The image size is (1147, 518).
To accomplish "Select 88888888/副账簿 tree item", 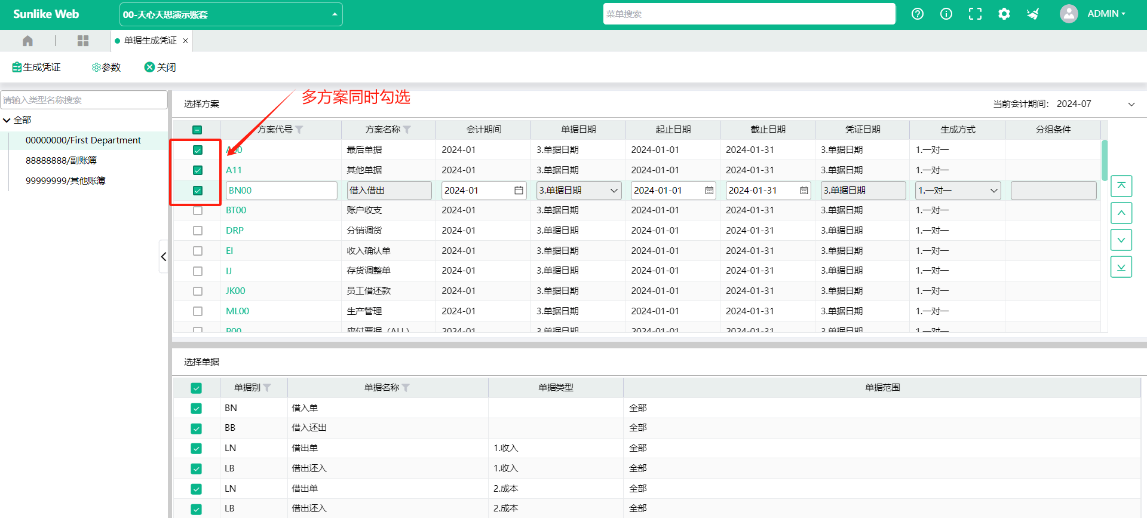I will pyautogui.click(x=61, y=161).
